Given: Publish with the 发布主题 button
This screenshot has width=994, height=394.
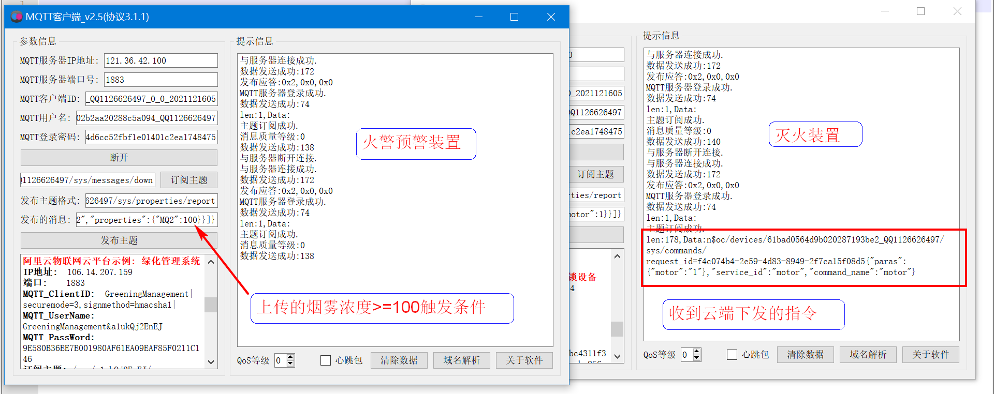Looking at the screenshot, I should point(119,240).
